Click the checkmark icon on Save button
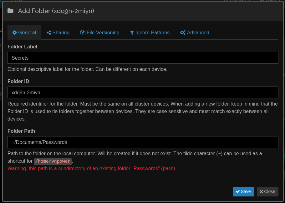 coord(237,191)
